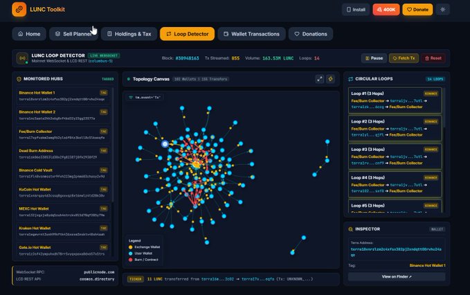470x295 pixels.
Task: Select the Binance Cold Vault hub
Action: (63, 173)
